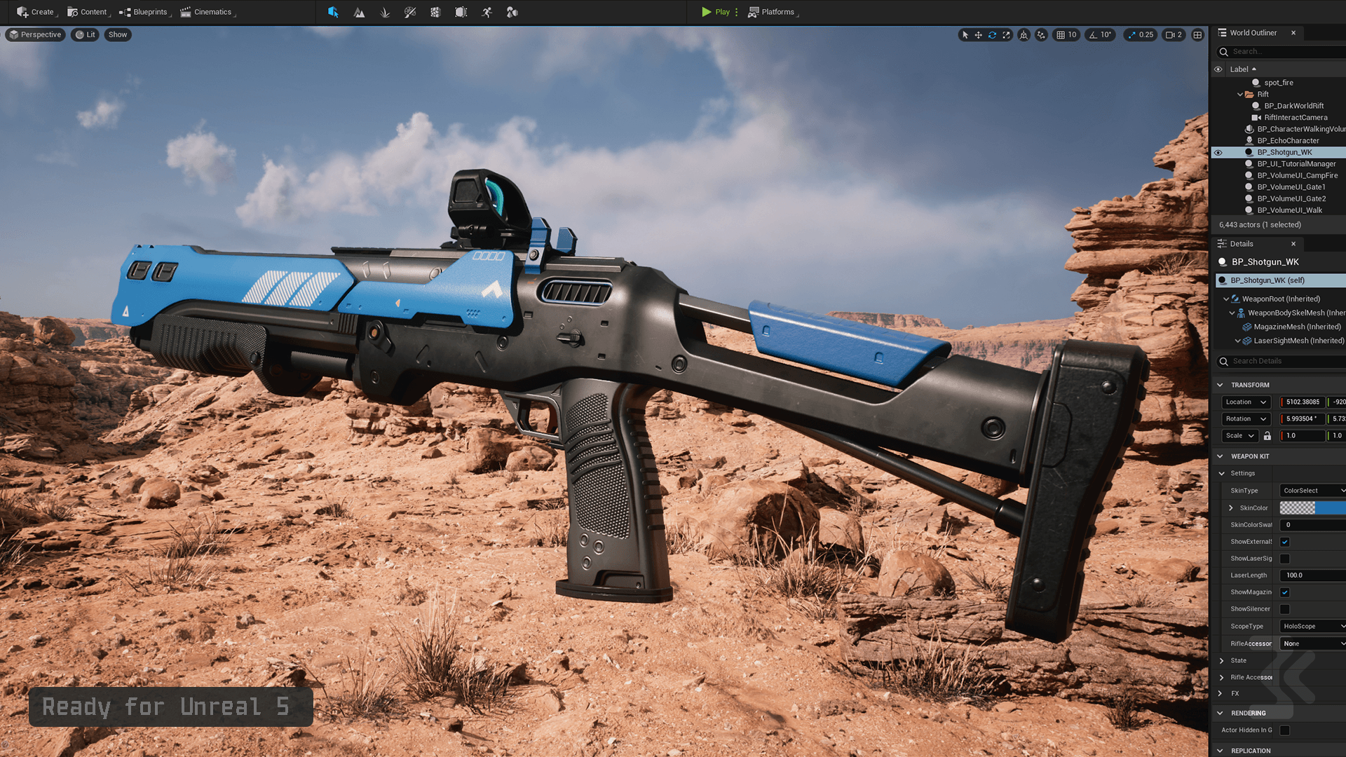Toggle rotation snapping angle icon

click(1093, 34)
